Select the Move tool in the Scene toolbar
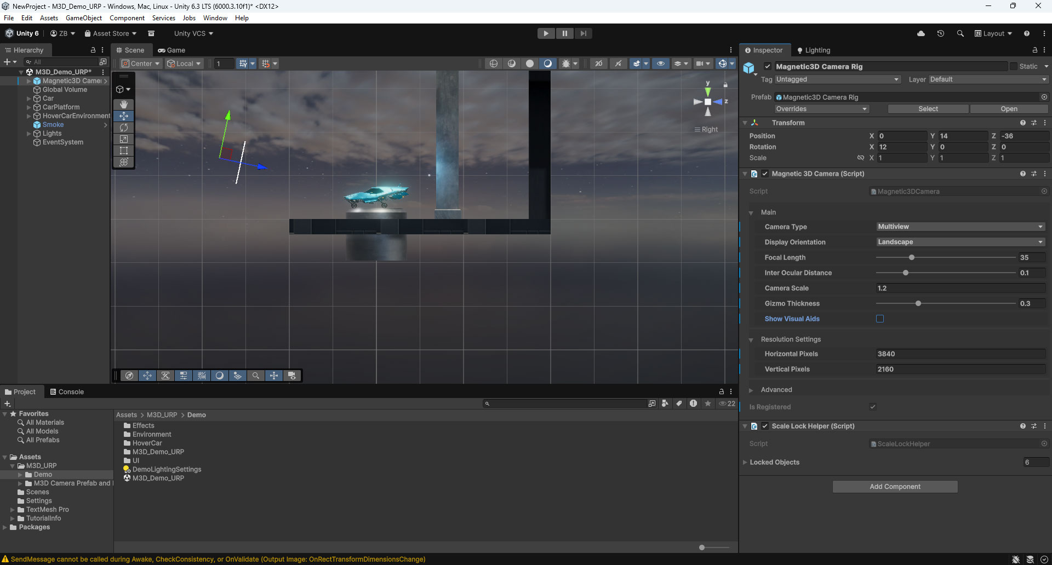 point(123,116)
